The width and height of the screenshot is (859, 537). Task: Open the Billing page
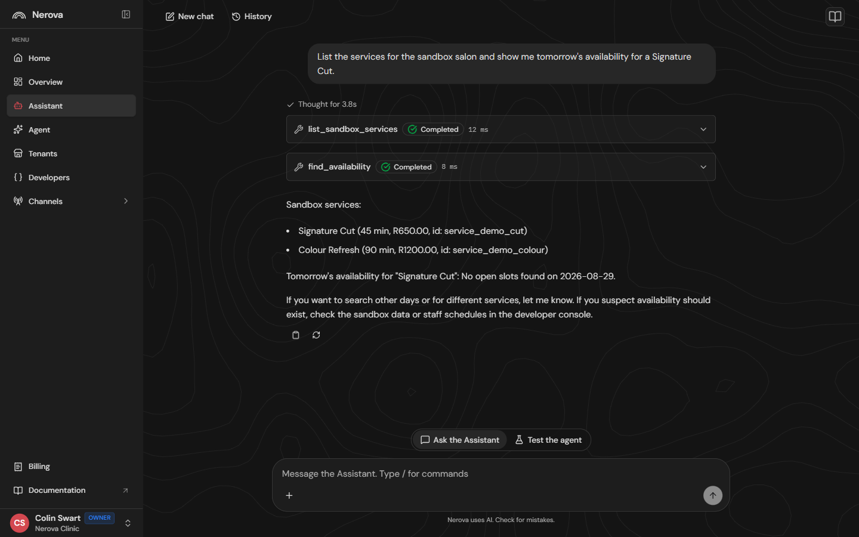pos(72,467)
